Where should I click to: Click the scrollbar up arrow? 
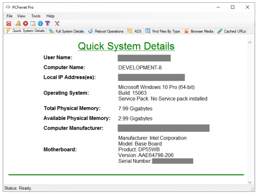250,43
